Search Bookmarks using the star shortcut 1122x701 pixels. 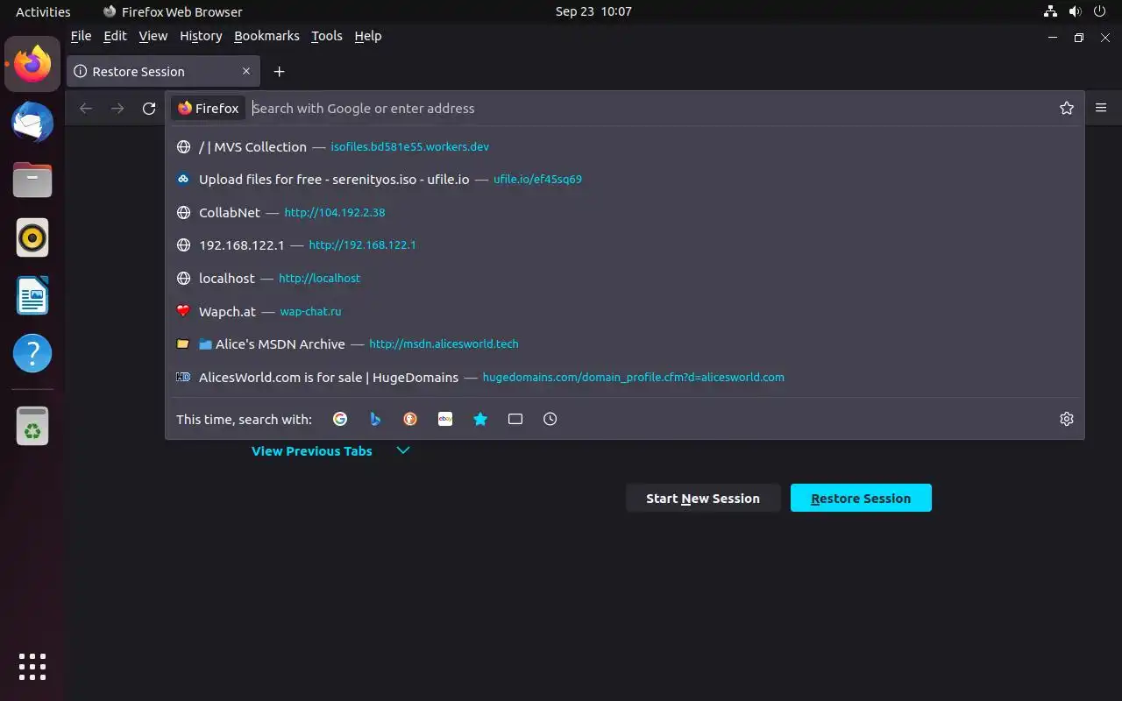point(480,419)
